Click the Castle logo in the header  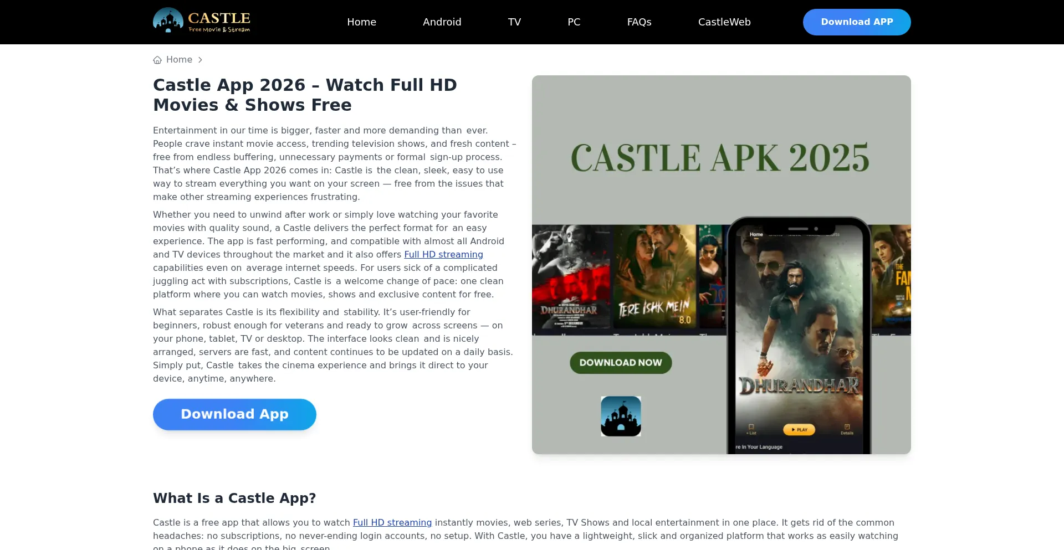point(202,21)
